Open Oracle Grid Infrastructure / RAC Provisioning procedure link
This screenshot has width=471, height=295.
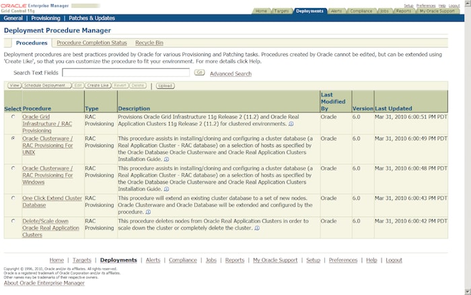[47, 124]
